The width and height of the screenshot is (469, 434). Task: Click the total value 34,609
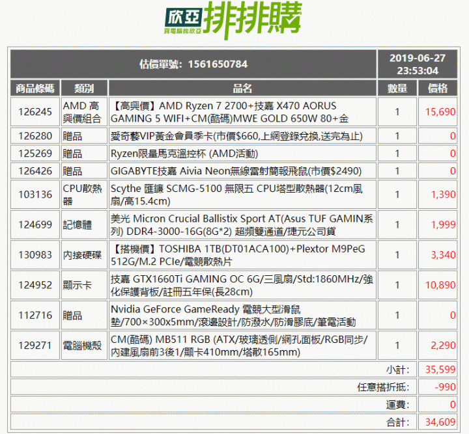pos(440,422)
